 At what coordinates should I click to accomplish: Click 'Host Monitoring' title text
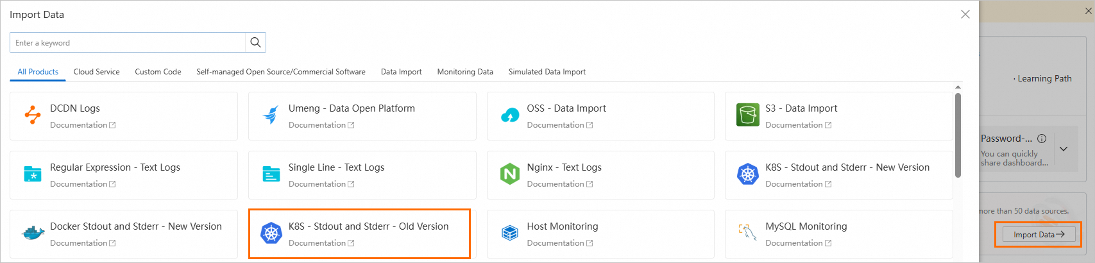coord(563,226)
